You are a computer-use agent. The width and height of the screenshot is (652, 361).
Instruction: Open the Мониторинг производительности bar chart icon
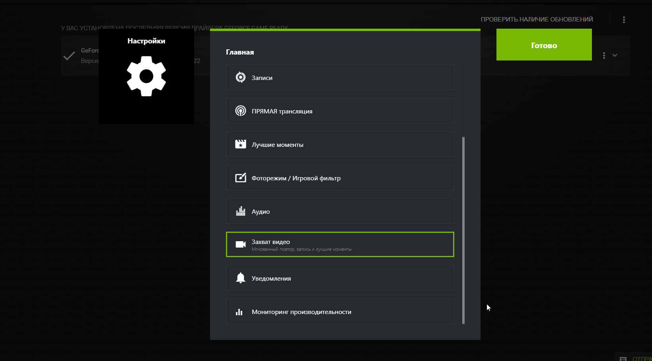click(239, 312)
